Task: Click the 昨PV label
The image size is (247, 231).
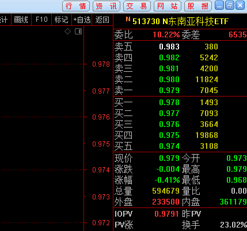Action: (x=191, y=214)
